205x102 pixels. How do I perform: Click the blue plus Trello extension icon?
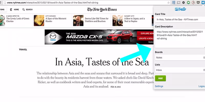[x=203, y=3]
